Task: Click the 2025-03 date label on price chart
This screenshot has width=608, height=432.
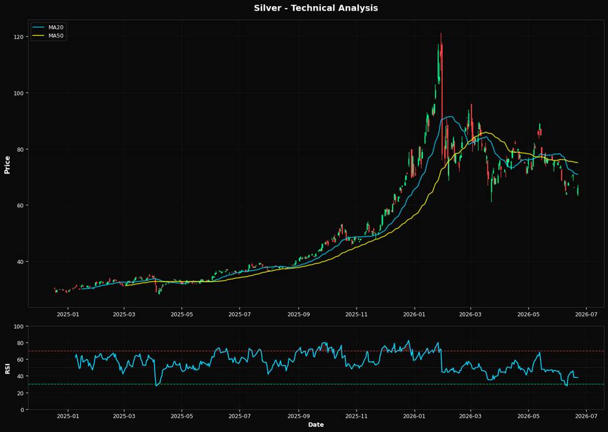Action: pos(124,314)
